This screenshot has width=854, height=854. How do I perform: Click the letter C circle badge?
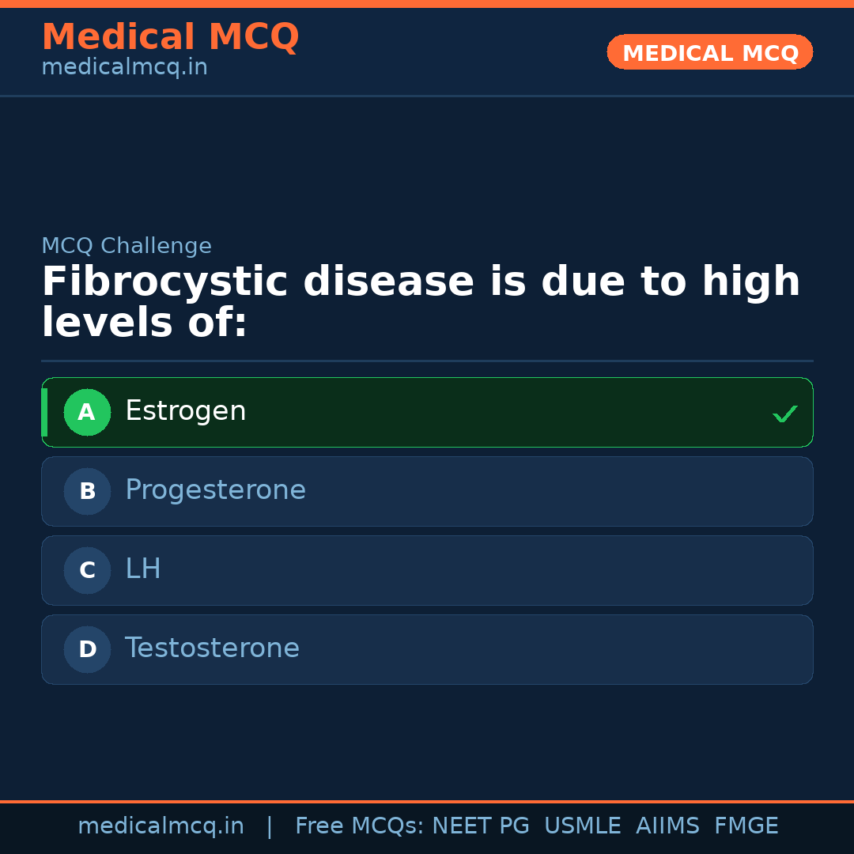pyautogui.click(x=87, y=570)
